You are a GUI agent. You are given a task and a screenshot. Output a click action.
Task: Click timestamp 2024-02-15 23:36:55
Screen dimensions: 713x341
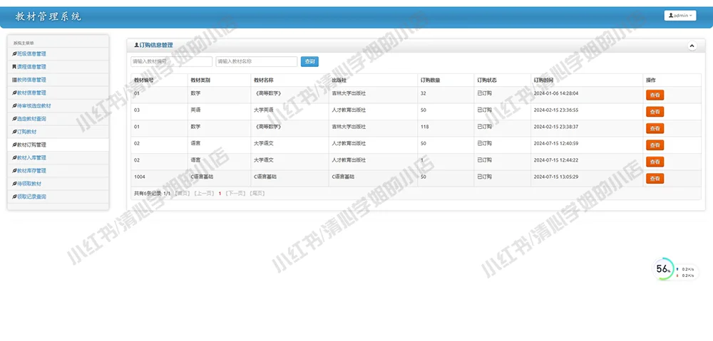click(x=556, y=110)
